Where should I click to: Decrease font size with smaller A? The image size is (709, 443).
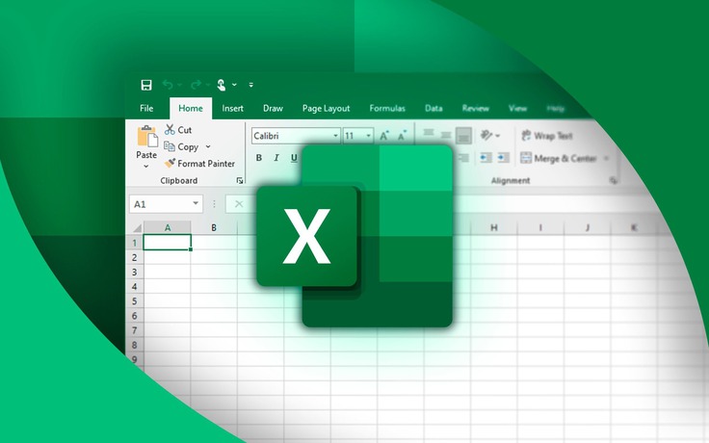[x=402, y=136]
